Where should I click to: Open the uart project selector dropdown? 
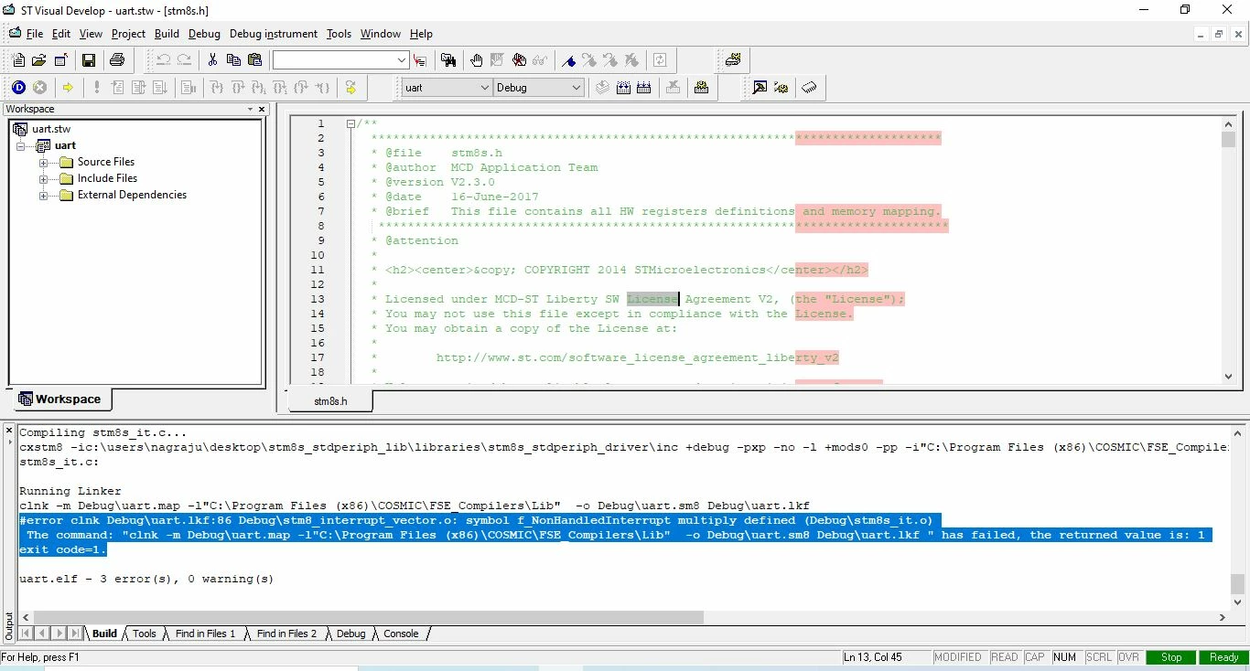coord(484,88)
